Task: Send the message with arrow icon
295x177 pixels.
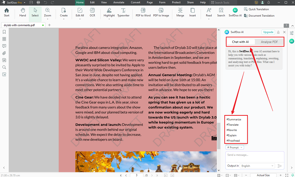Action: tap(280, 166)
